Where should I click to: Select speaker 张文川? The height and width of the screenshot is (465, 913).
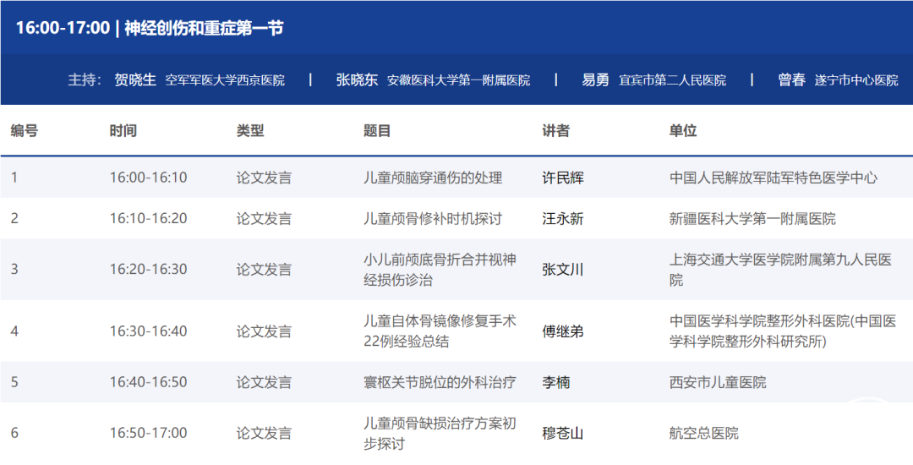click(x=563, y=270)
